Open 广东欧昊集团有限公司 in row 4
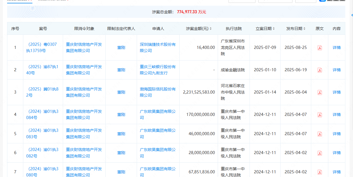 click(x=158, y=115)
